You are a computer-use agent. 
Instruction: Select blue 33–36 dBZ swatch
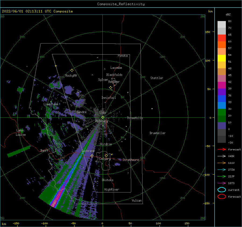click(x=222, y=99)
